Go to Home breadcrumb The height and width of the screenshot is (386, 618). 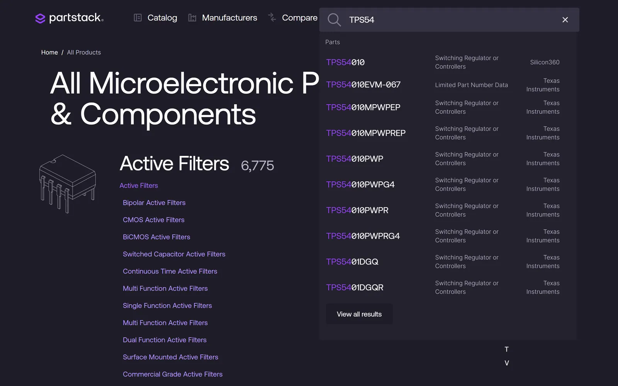(x=49, y=52)
